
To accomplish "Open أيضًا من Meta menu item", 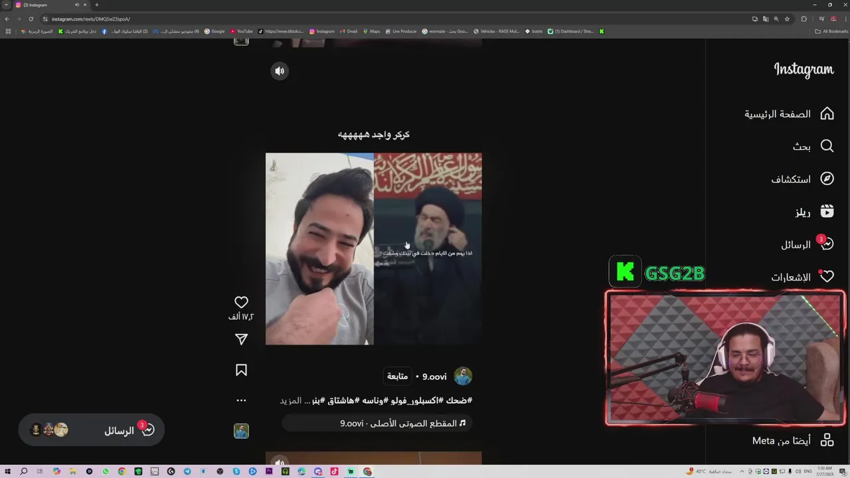I will pyautogui.click(x=793, y=440).
